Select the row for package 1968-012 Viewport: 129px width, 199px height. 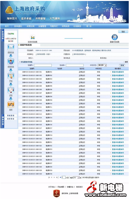[74, 111]
